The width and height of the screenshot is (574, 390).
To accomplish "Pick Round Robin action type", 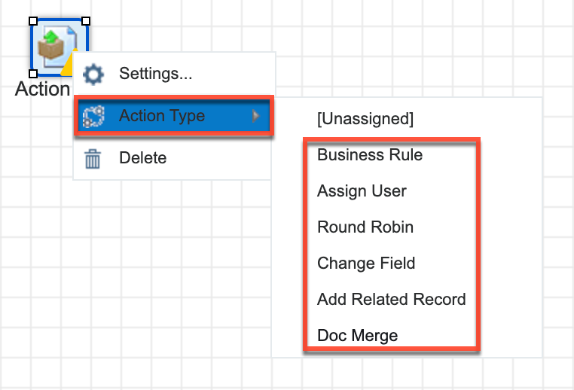I will [x=365, y=227].
